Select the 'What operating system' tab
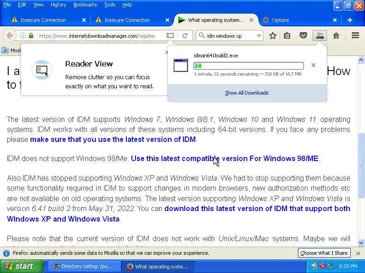Screen dimensions: 365x273 (215, 20)
